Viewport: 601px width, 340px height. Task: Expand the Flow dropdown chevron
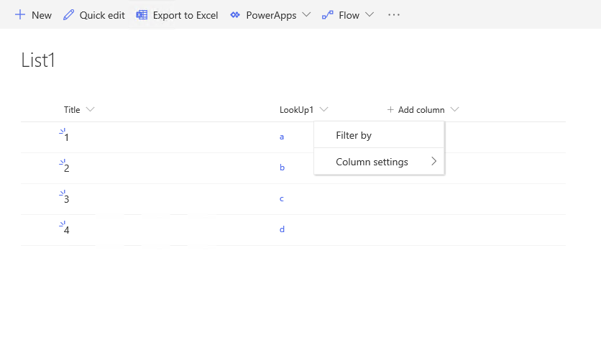click(369, 14)
